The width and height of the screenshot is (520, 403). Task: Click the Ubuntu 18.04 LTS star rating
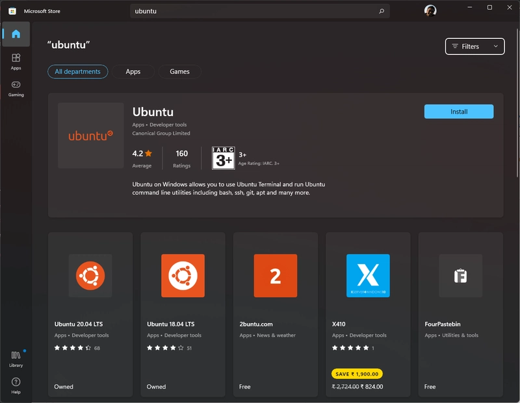point(165,348)
